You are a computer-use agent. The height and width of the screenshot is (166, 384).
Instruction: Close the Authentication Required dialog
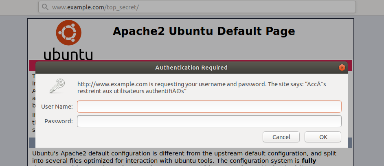click(342, 68)
